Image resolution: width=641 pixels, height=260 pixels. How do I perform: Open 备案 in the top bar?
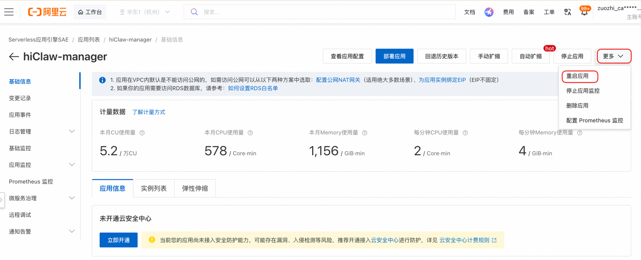tap(529, 12)
